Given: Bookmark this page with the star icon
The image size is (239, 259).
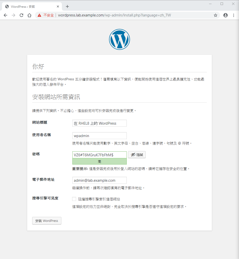Looking at the screenshot, I should pos(216,15).
